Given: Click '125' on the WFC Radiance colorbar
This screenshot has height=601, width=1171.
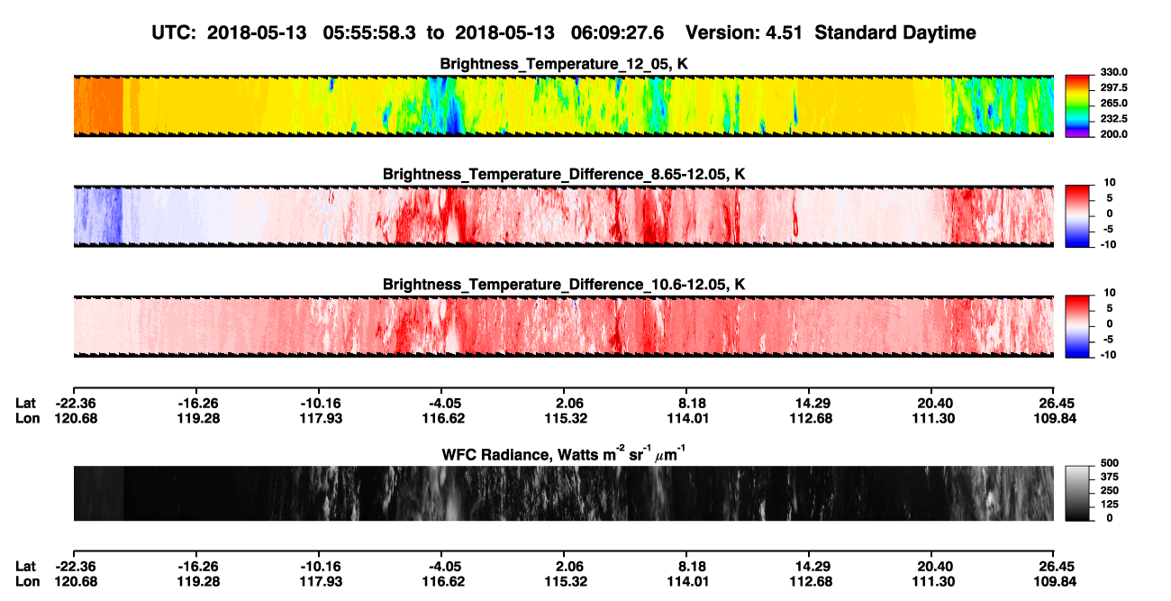Looking at the screenshot, I should point(1109,504).
